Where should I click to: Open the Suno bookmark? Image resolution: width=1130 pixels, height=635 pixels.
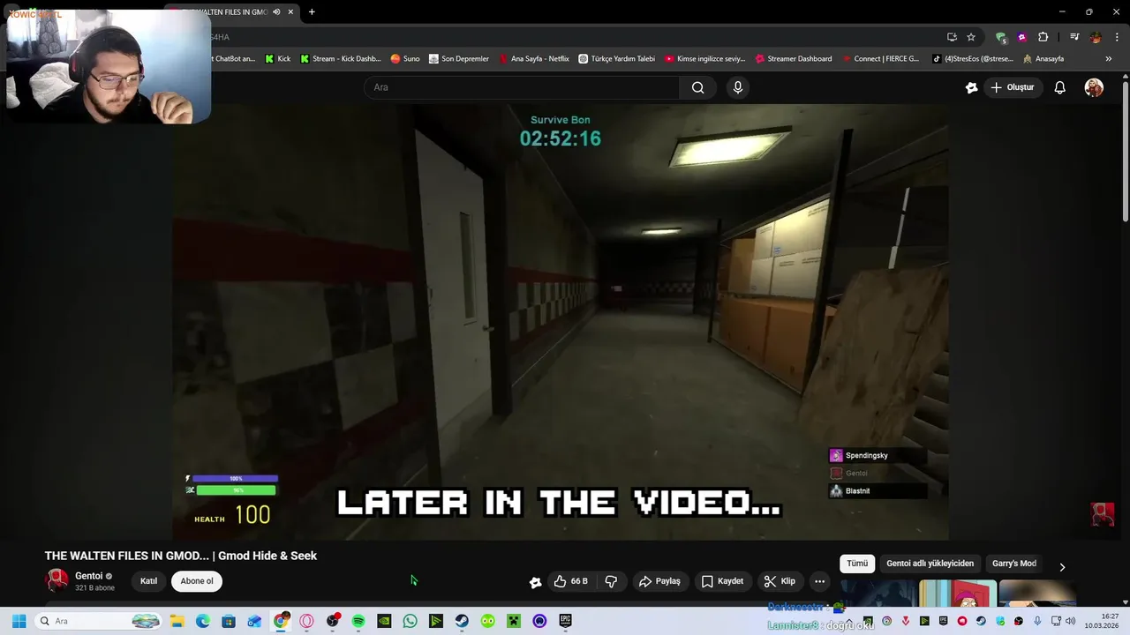[405, 59]
